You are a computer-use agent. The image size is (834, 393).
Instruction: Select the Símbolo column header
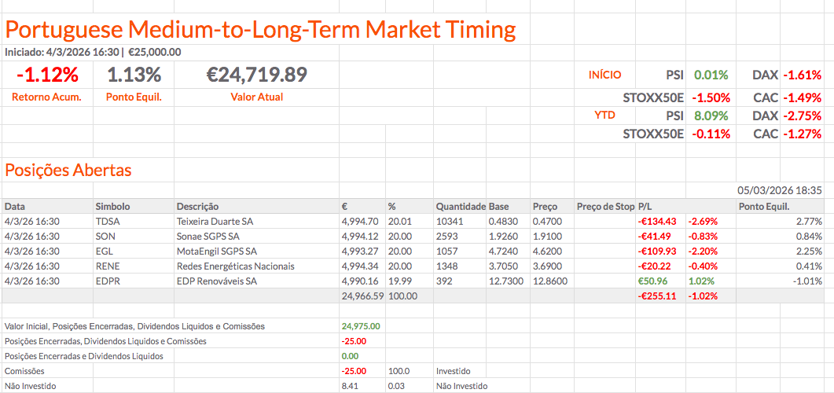click(112, 207)
